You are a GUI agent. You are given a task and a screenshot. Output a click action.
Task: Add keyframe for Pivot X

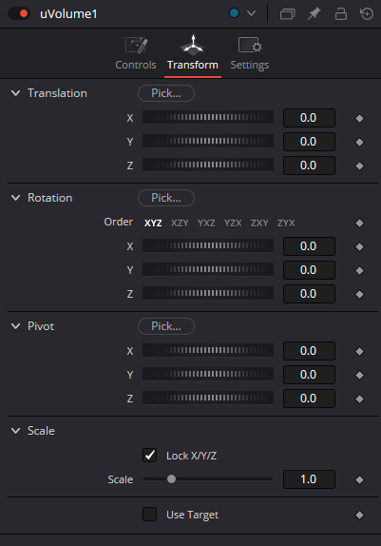[359, 351]
